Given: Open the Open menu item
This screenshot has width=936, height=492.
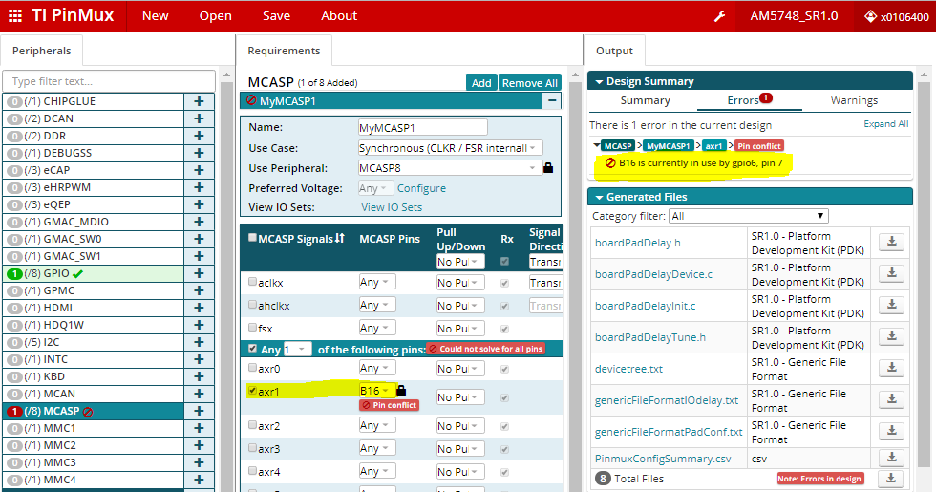Looking at the screenshot, I should 216,16.
